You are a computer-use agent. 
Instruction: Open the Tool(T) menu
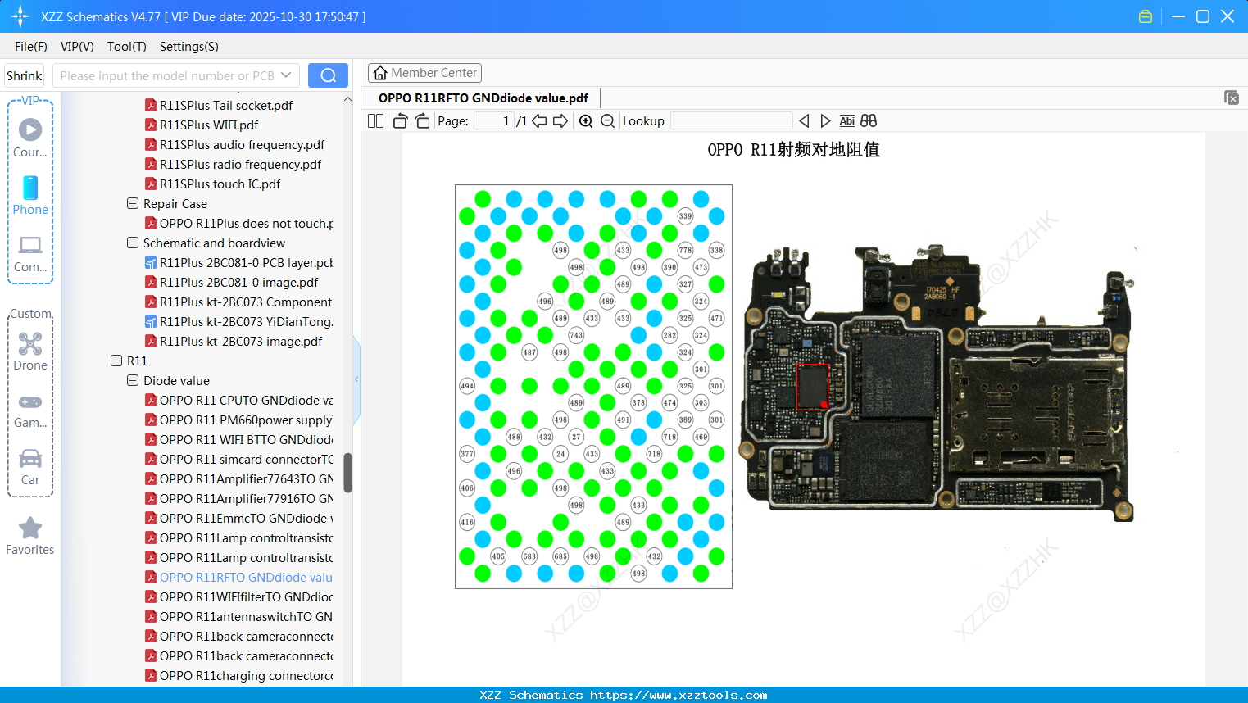click(127, 46)
